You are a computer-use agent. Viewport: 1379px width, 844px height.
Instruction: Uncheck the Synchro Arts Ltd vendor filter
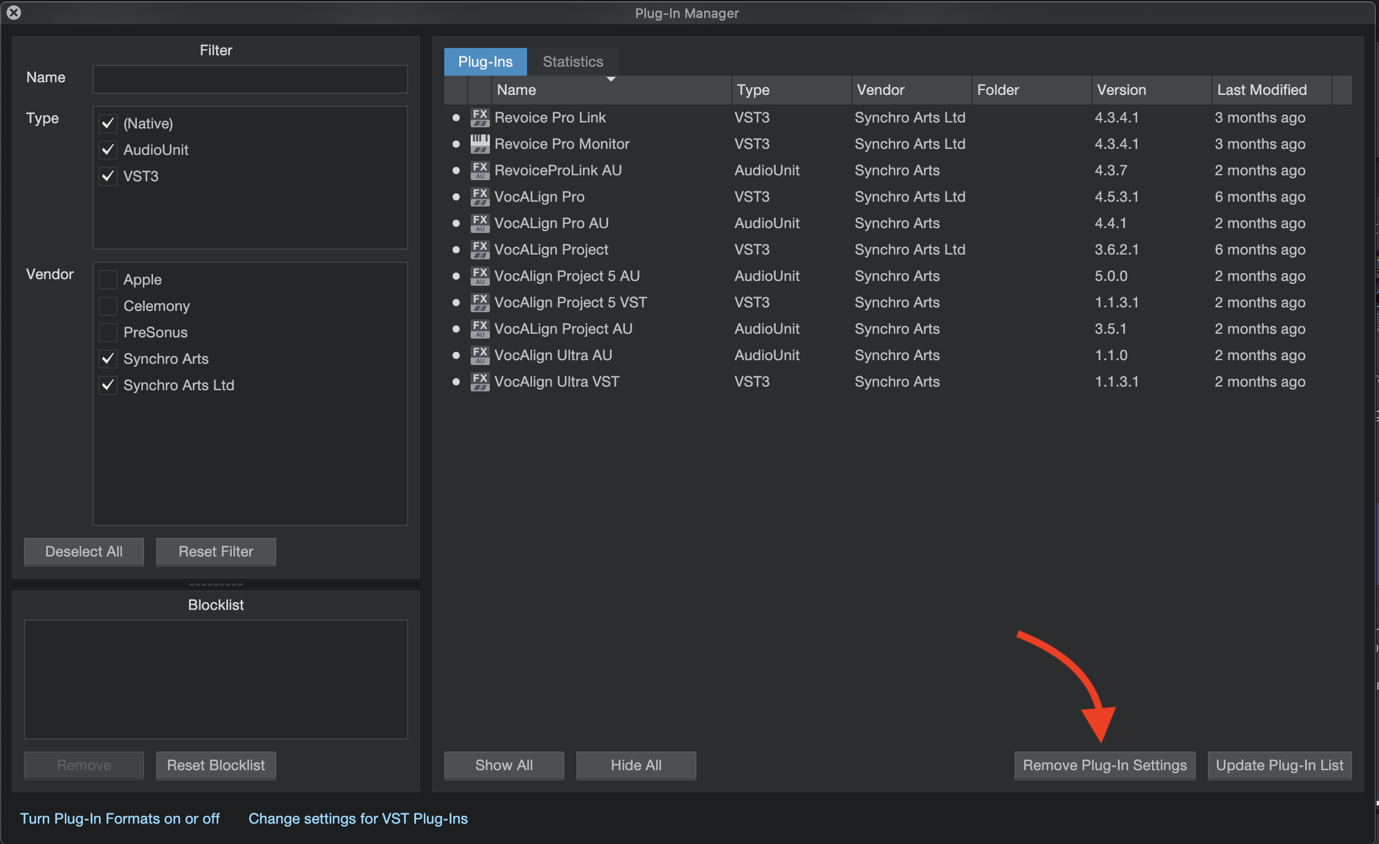pos(108,385)
